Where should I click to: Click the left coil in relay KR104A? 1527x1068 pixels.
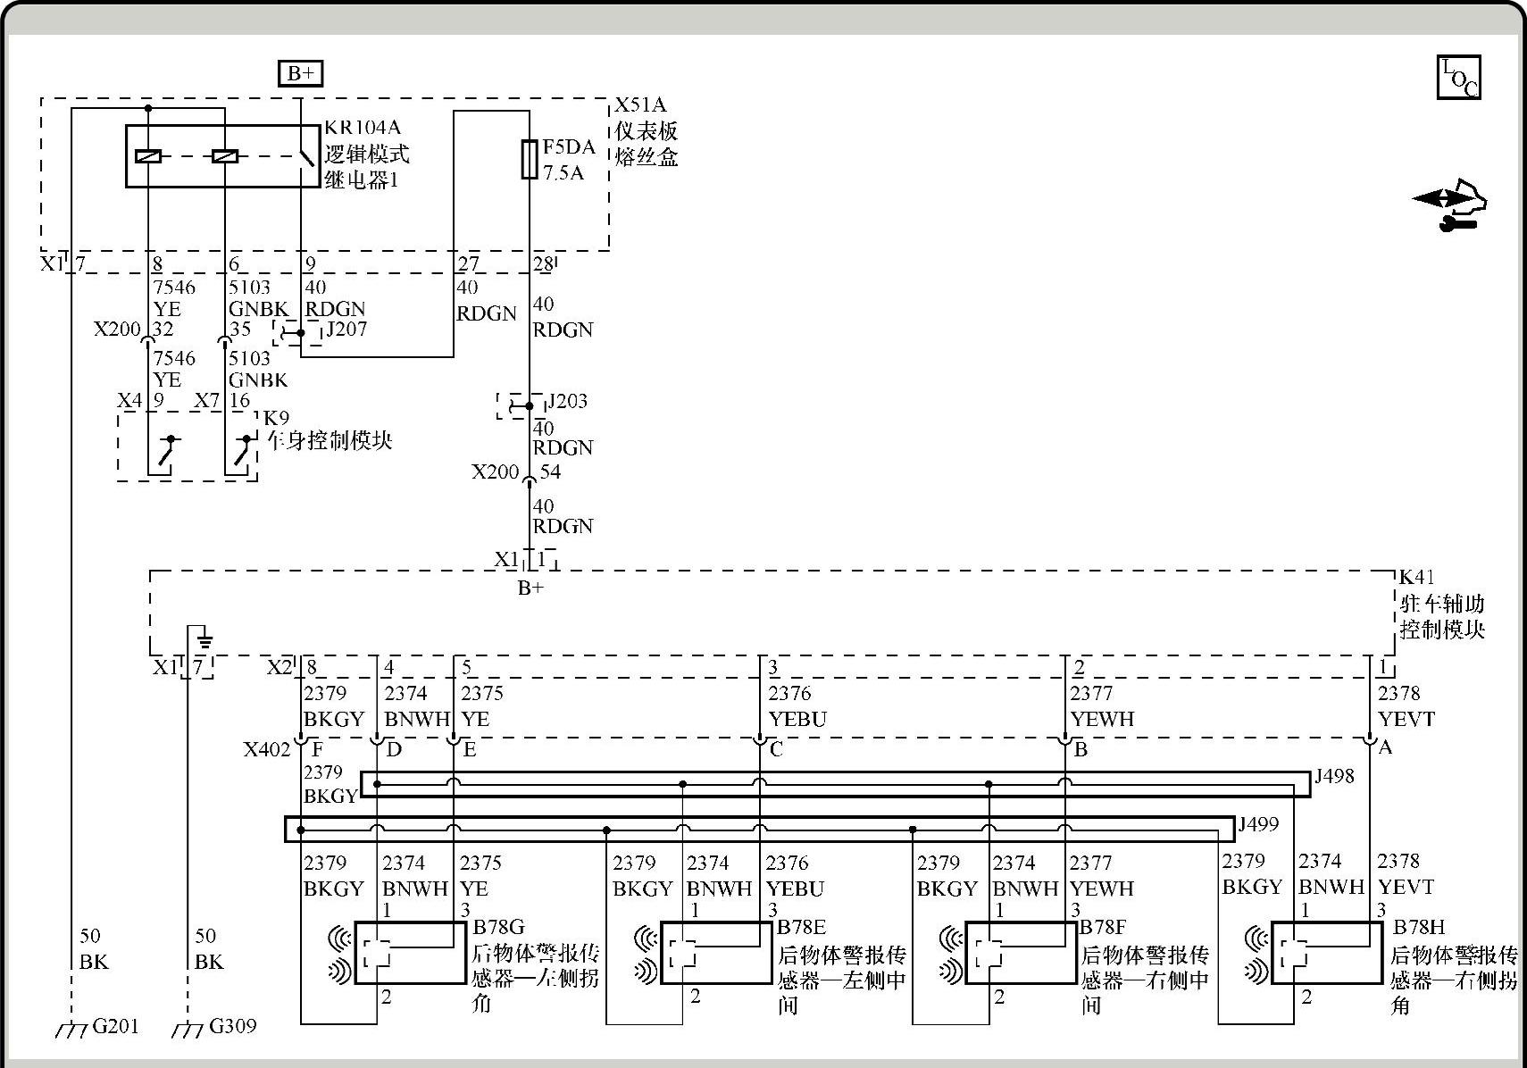tap(148, 156)
